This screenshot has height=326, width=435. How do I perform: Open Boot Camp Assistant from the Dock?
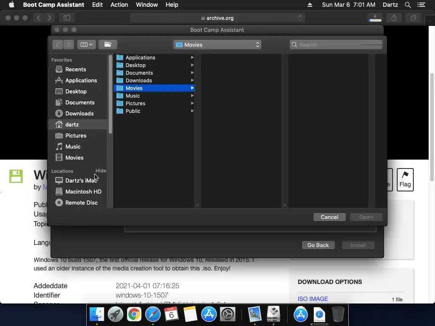(274, 315)
